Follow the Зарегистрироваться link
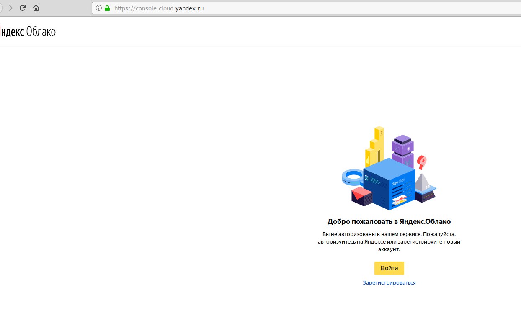Screen dimensions: 521x313 point(389,283)
